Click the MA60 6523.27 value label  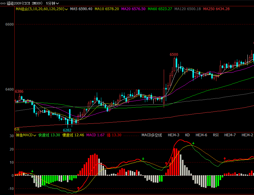[x=160, y=9]
